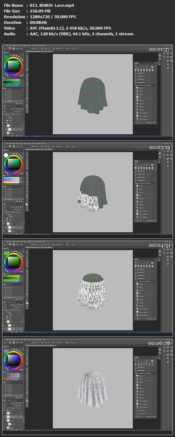Image resolution: width=175 pixels, height=437 pixels.
Task: Click green foreground color swatch, 00:01:37 toolbar
Action: point(27,106)
